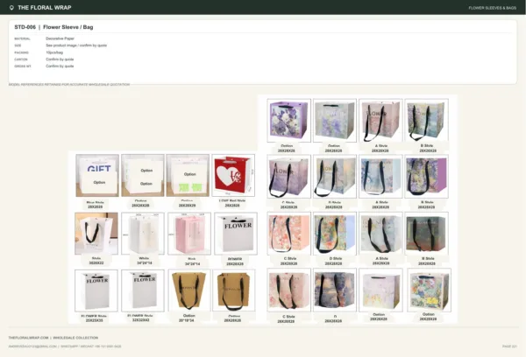This screenshot has height=357, width=526.
Task: Open the THEFLORALWRAP.COM footer link
Action: [x=29, y=338]
